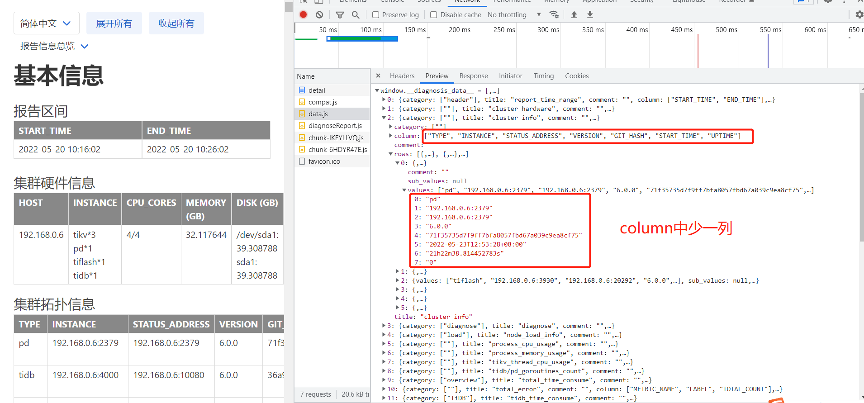
Task: Tick the Disable cache checkbox
Action: 433,15
